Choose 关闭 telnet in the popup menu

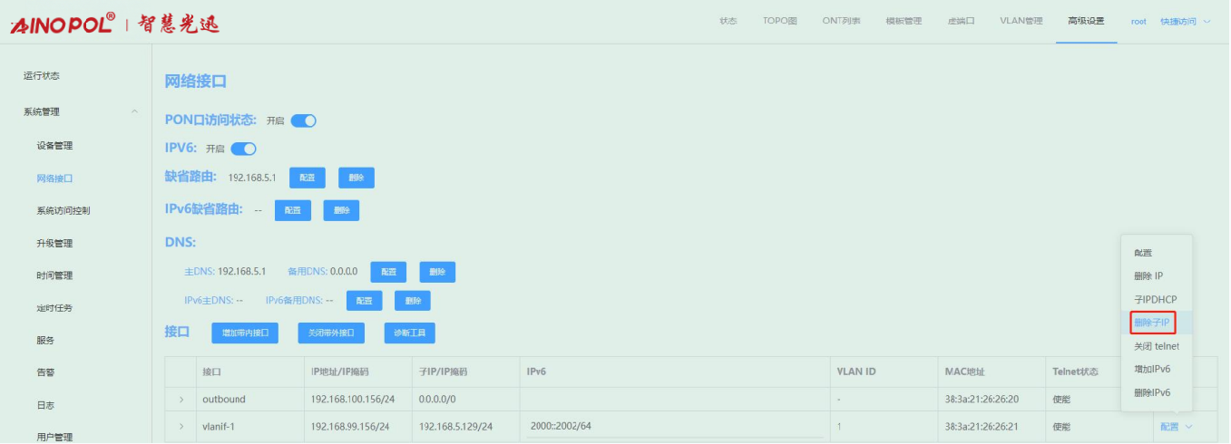click(x=1156, y=346)
